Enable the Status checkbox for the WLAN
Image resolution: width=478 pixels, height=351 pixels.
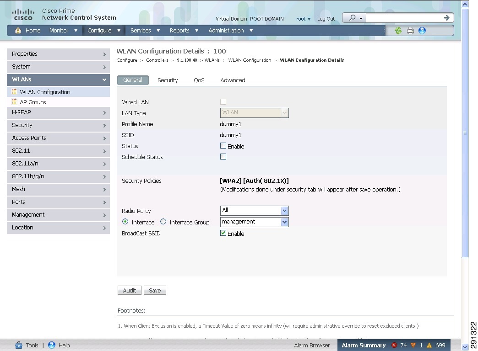click(x=223, y=146)
